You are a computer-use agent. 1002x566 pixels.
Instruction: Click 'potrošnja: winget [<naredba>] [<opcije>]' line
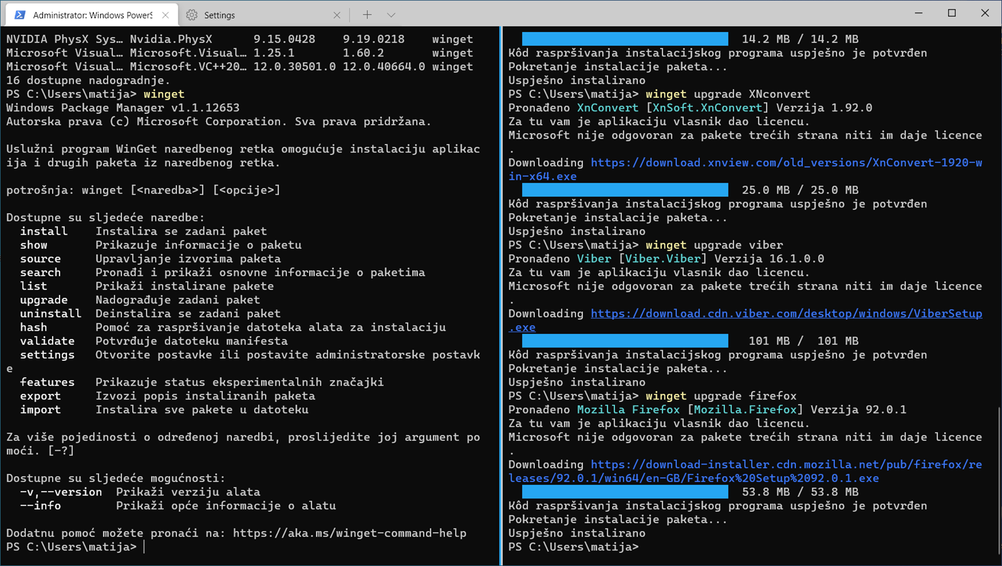click(143, 190)
